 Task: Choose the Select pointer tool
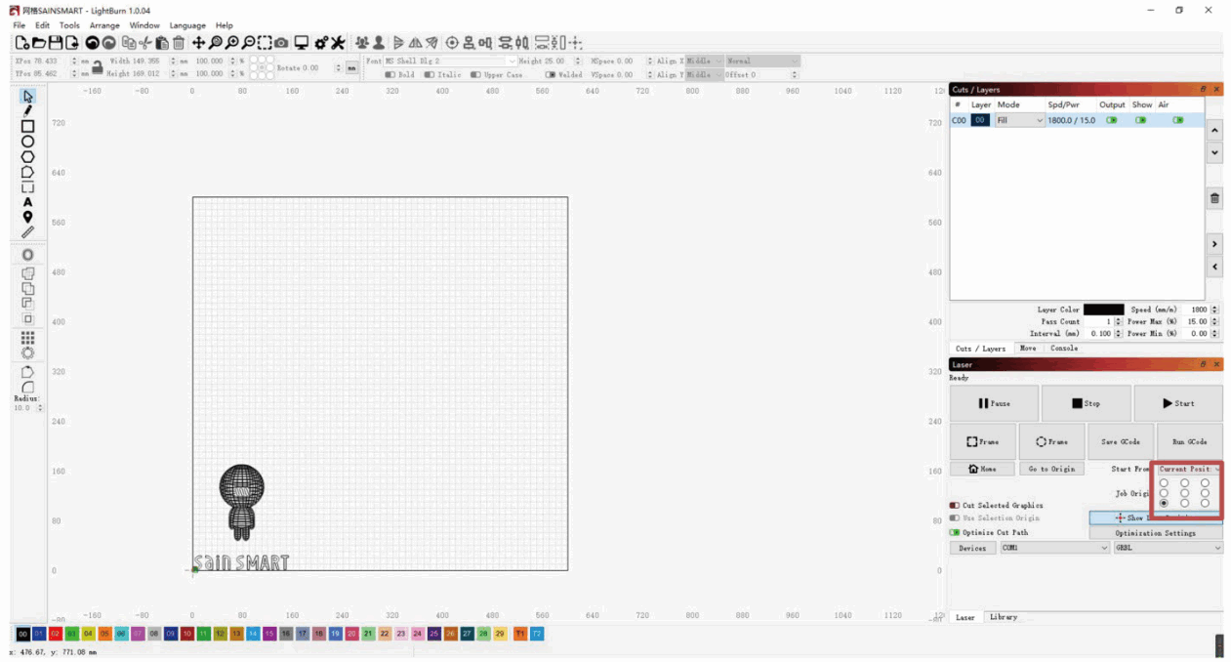[x=27, y=96]
